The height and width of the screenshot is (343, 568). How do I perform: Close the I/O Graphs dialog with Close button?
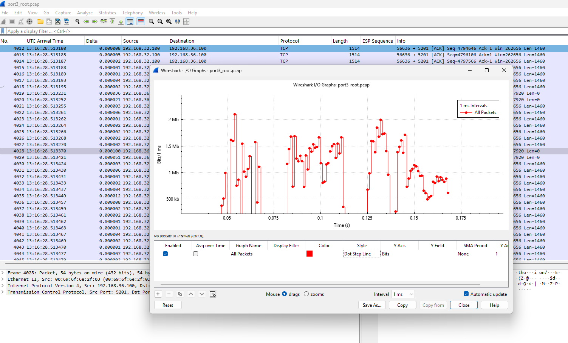[464, 305]
